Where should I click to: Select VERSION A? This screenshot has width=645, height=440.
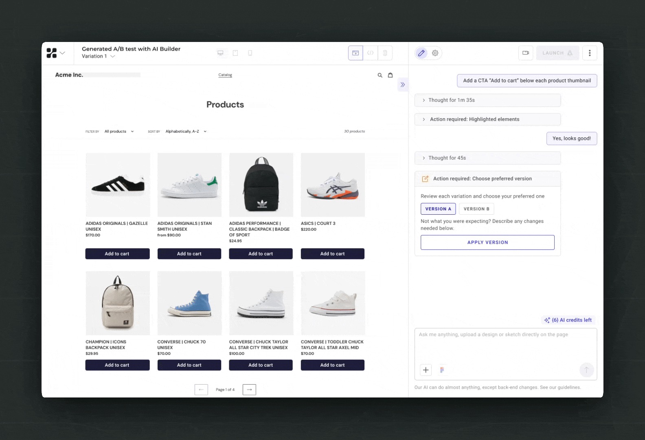(438, 209)
